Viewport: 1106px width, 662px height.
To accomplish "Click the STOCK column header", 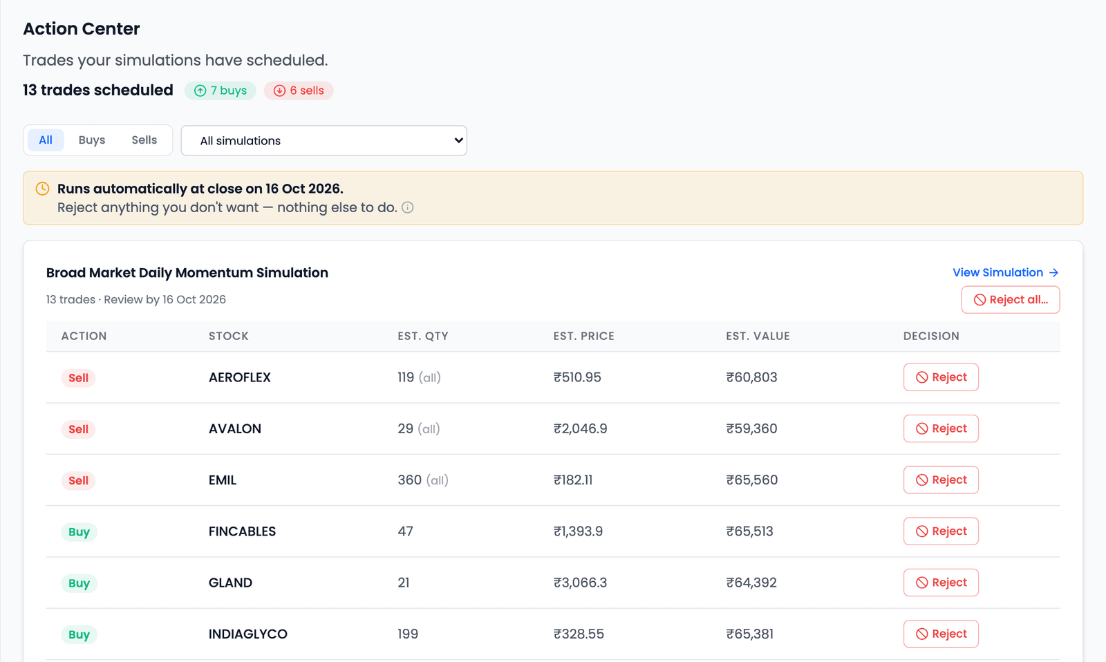I will point(229,337).
